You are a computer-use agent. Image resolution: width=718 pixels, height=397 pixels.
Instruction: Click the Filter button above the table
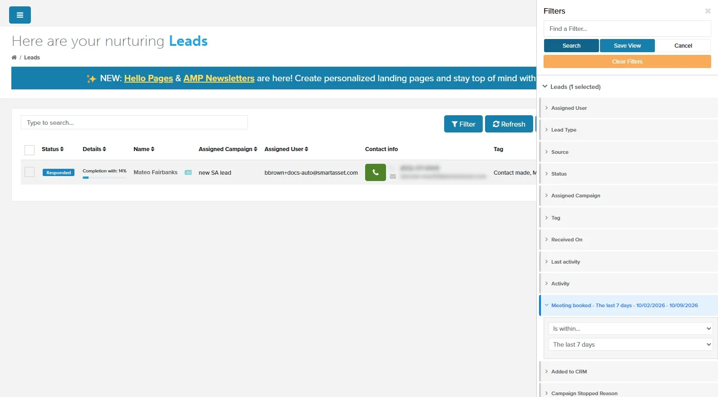(x=463, y=124)
